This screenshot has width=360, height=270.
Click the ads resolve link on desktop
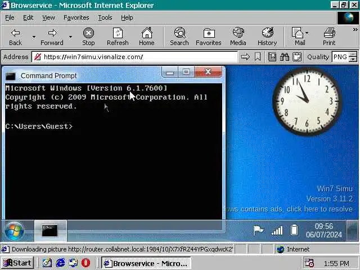[x=289, y=209]
